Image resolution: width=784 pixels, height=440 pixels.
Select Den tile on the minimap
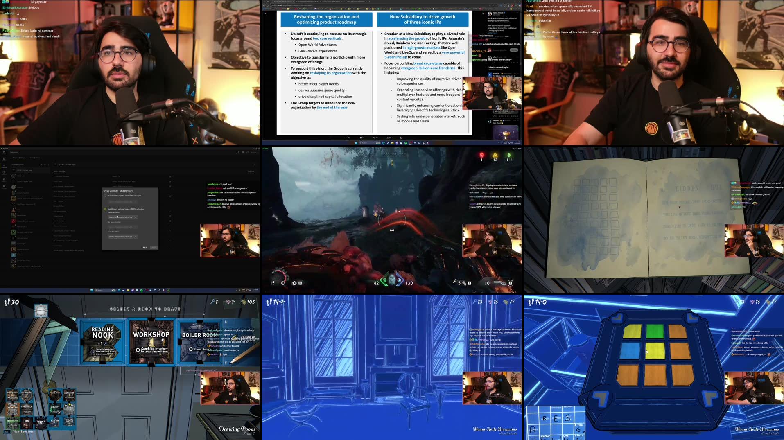coord(27,422)
